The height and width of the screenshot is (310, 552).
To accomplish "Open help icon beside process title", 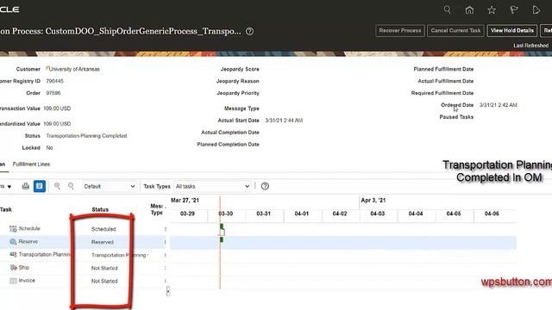I will (249, 31).
